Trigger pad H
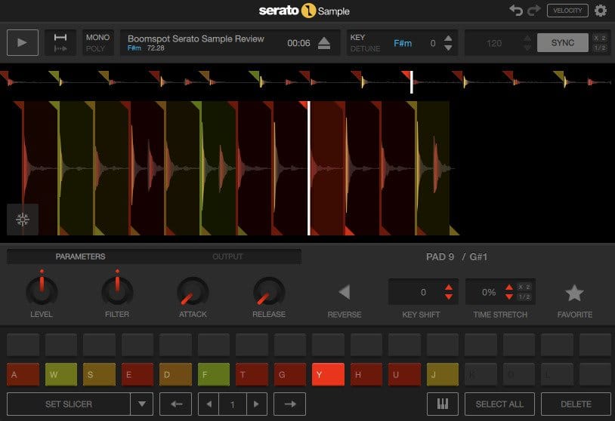The width and height of the screenshot is (615, 421). point(366,374)
